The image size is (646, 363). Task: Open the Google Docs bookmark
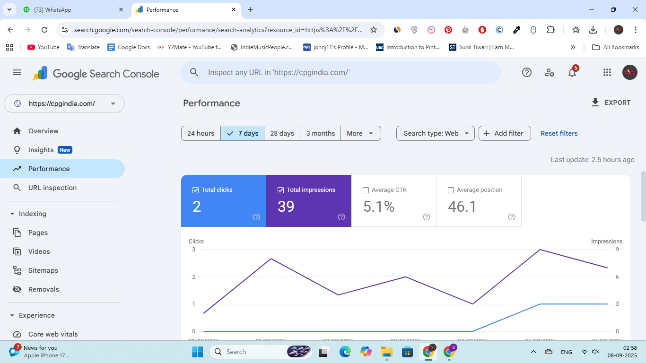click(x=129, y=47)
